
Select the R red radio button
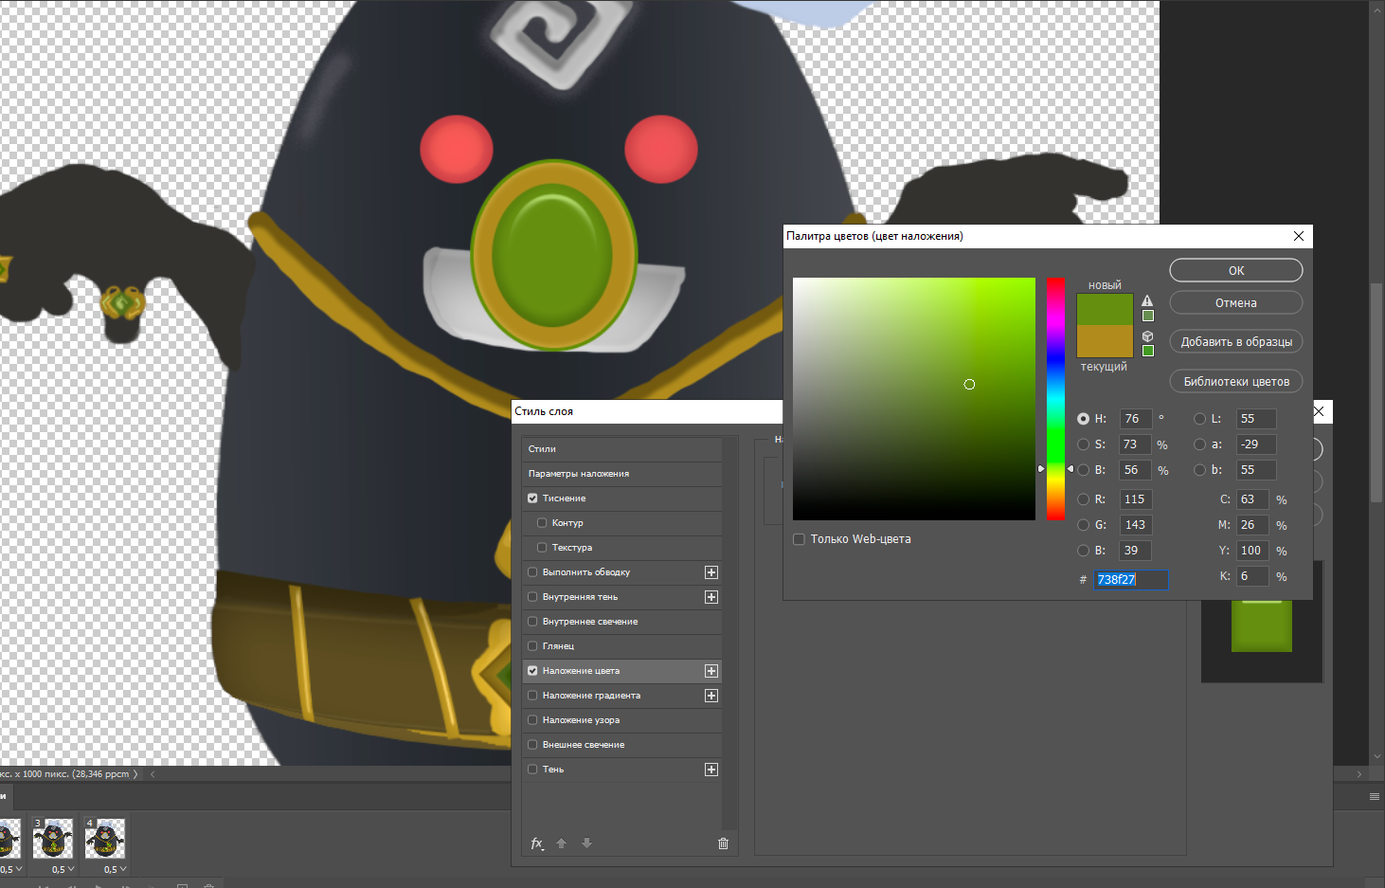tap(1083, 499)
